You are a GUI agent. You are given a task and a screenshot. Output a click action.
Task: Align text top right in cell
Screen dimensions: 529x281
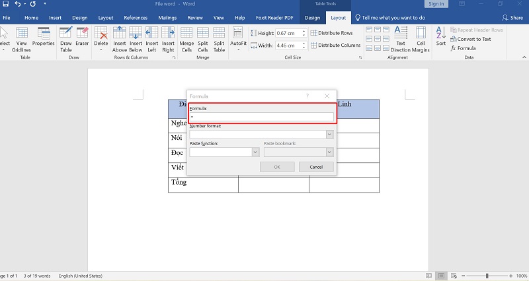(x=386, y=30)
